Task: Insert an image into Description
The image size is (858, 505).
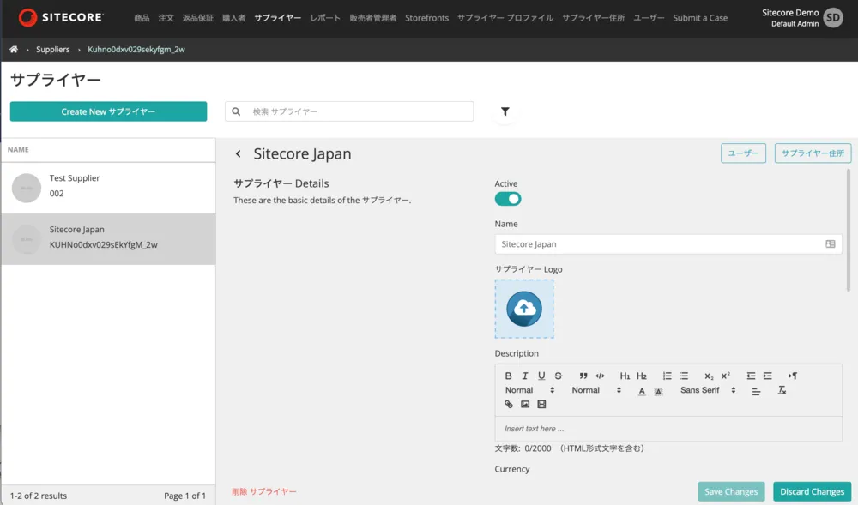Action: (x=525, y=405)
